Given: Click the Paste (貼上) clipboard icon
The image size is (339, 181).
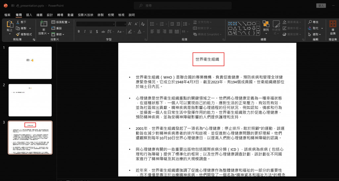Looking at the screenshot, I should tap(10, 24).
